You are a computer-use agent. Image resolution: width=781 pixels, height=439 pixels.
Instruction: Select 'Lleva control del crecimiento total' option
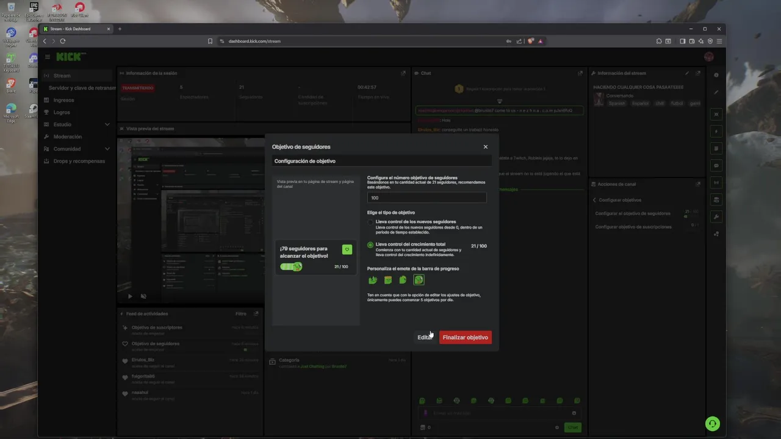click(x=370, y=245)
